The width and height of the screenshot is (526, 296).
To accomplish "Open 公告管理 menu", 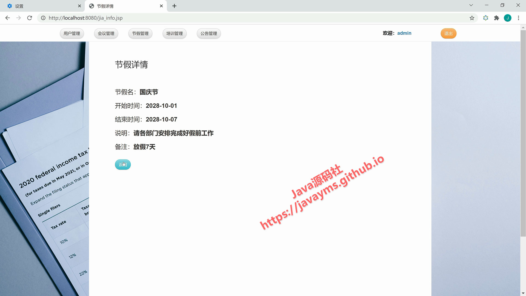I will [x=209, y=33].
